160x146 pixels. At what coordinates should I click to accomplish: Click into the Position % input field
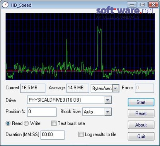[42, 112]
